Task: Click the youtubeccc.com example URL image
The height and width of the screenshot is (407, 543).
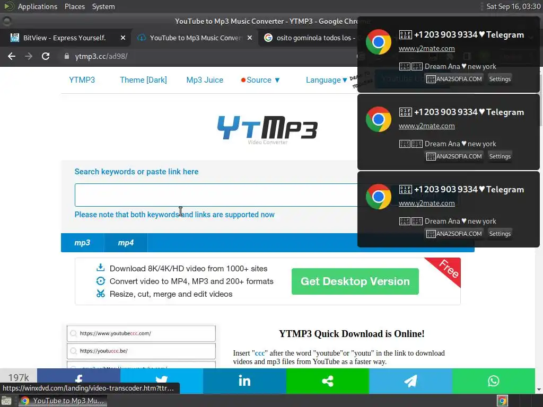Action: coord(141,333)
